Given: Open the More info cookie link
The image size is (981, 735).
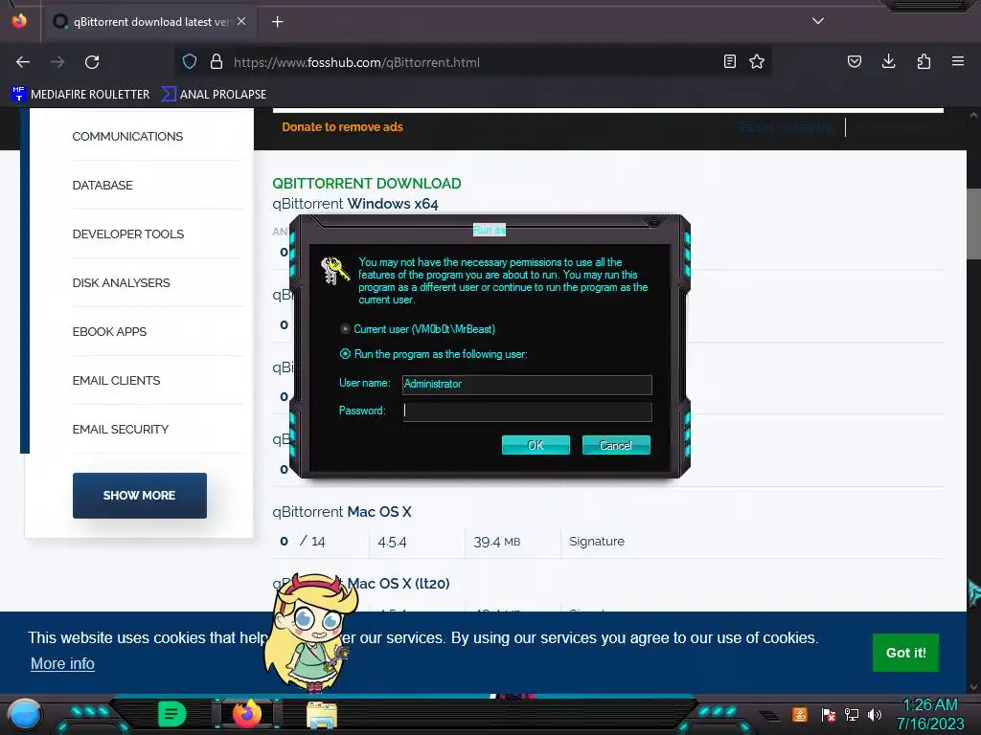Looking at the screenshot, I should coord(62,663).
